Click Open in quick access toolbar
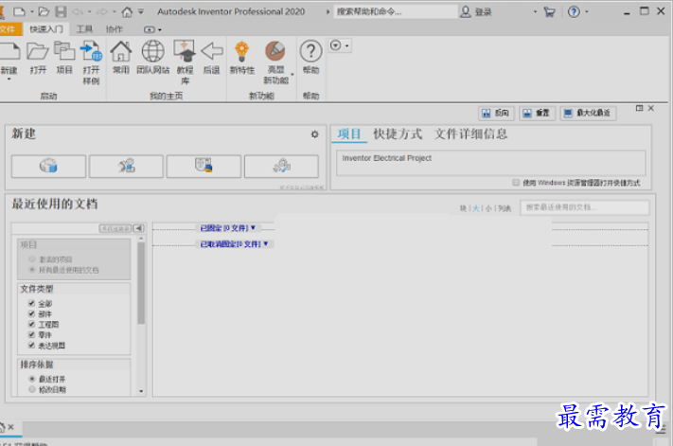Screen dimensions: 673x446 [x=44, y=12]
